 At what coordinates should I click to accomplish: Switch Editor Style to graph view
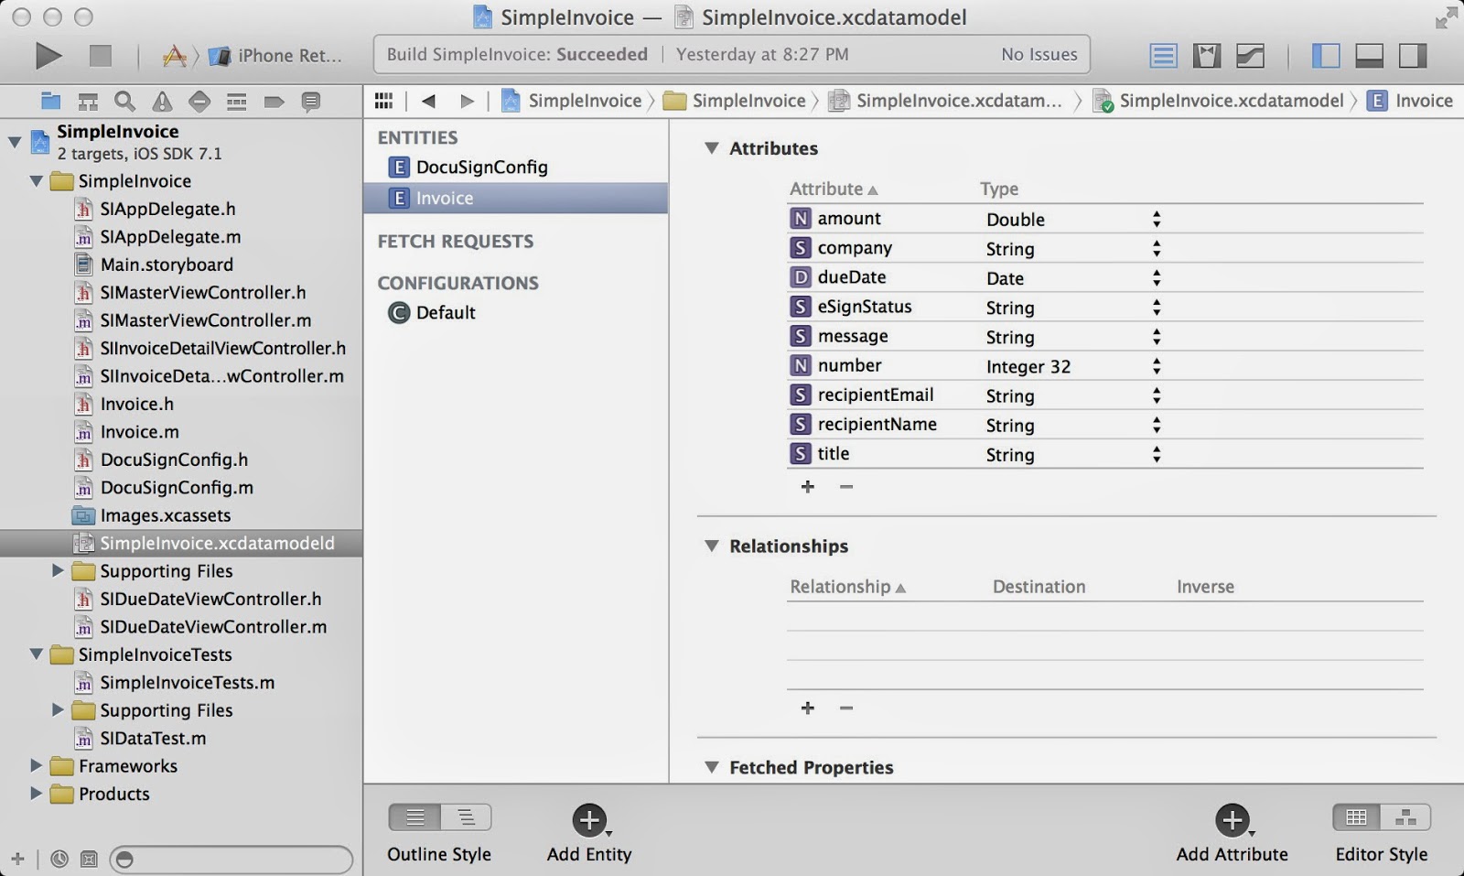point(1405,817)
